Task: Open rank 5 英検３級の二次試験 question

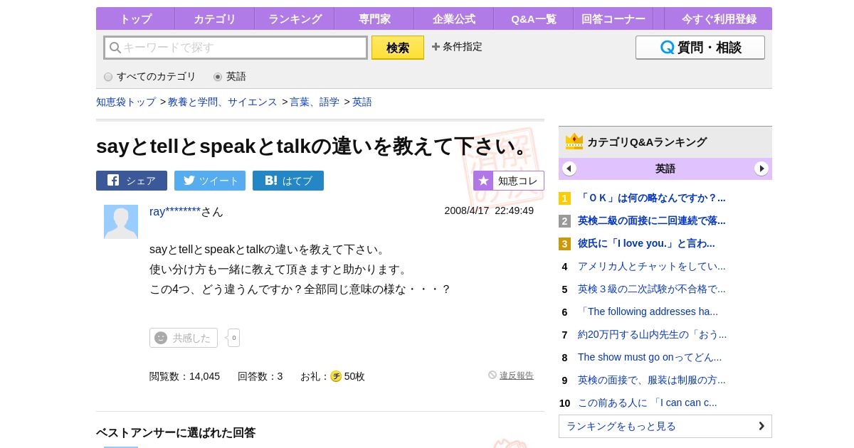Action: click(x=652, y=289)
